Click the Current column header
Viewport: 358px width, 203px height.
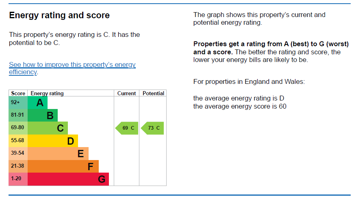coord(126,93)
